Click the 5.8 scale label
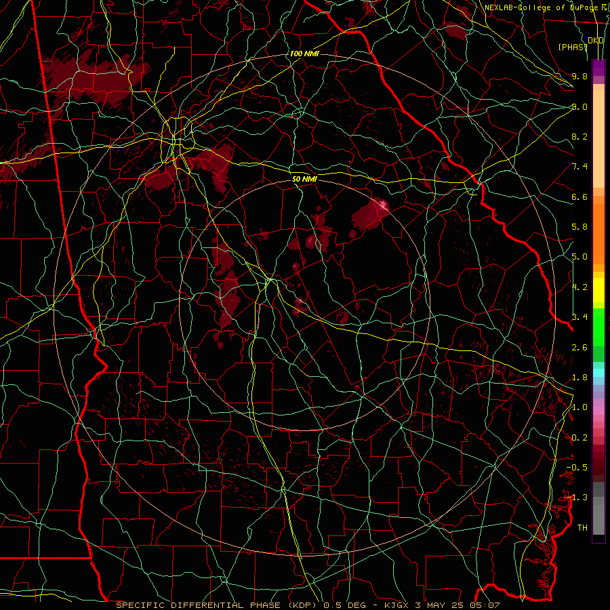Image resolution: width=610 pixels, height=610 pixels. [x=579, y=227]
